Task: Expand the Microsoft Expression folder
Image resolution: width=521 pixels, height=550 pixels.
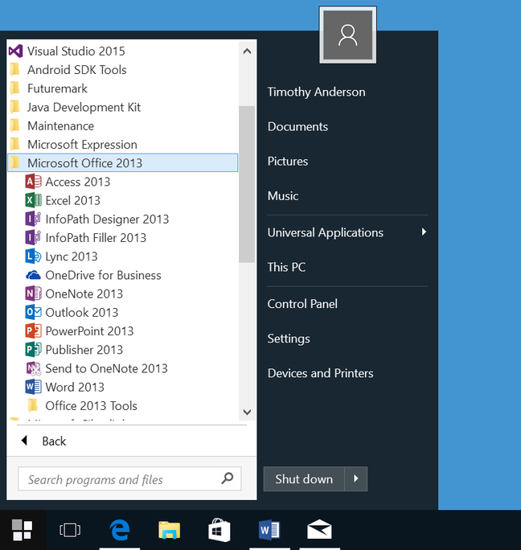Action: point(122,144)
